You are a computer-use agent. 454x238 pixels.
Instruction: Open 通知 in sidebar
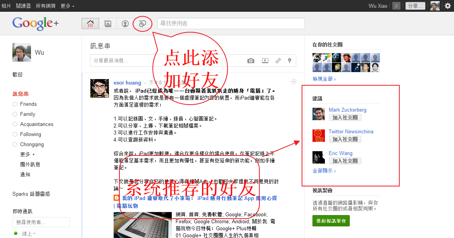pyautogui.click(x=25, y=174)
